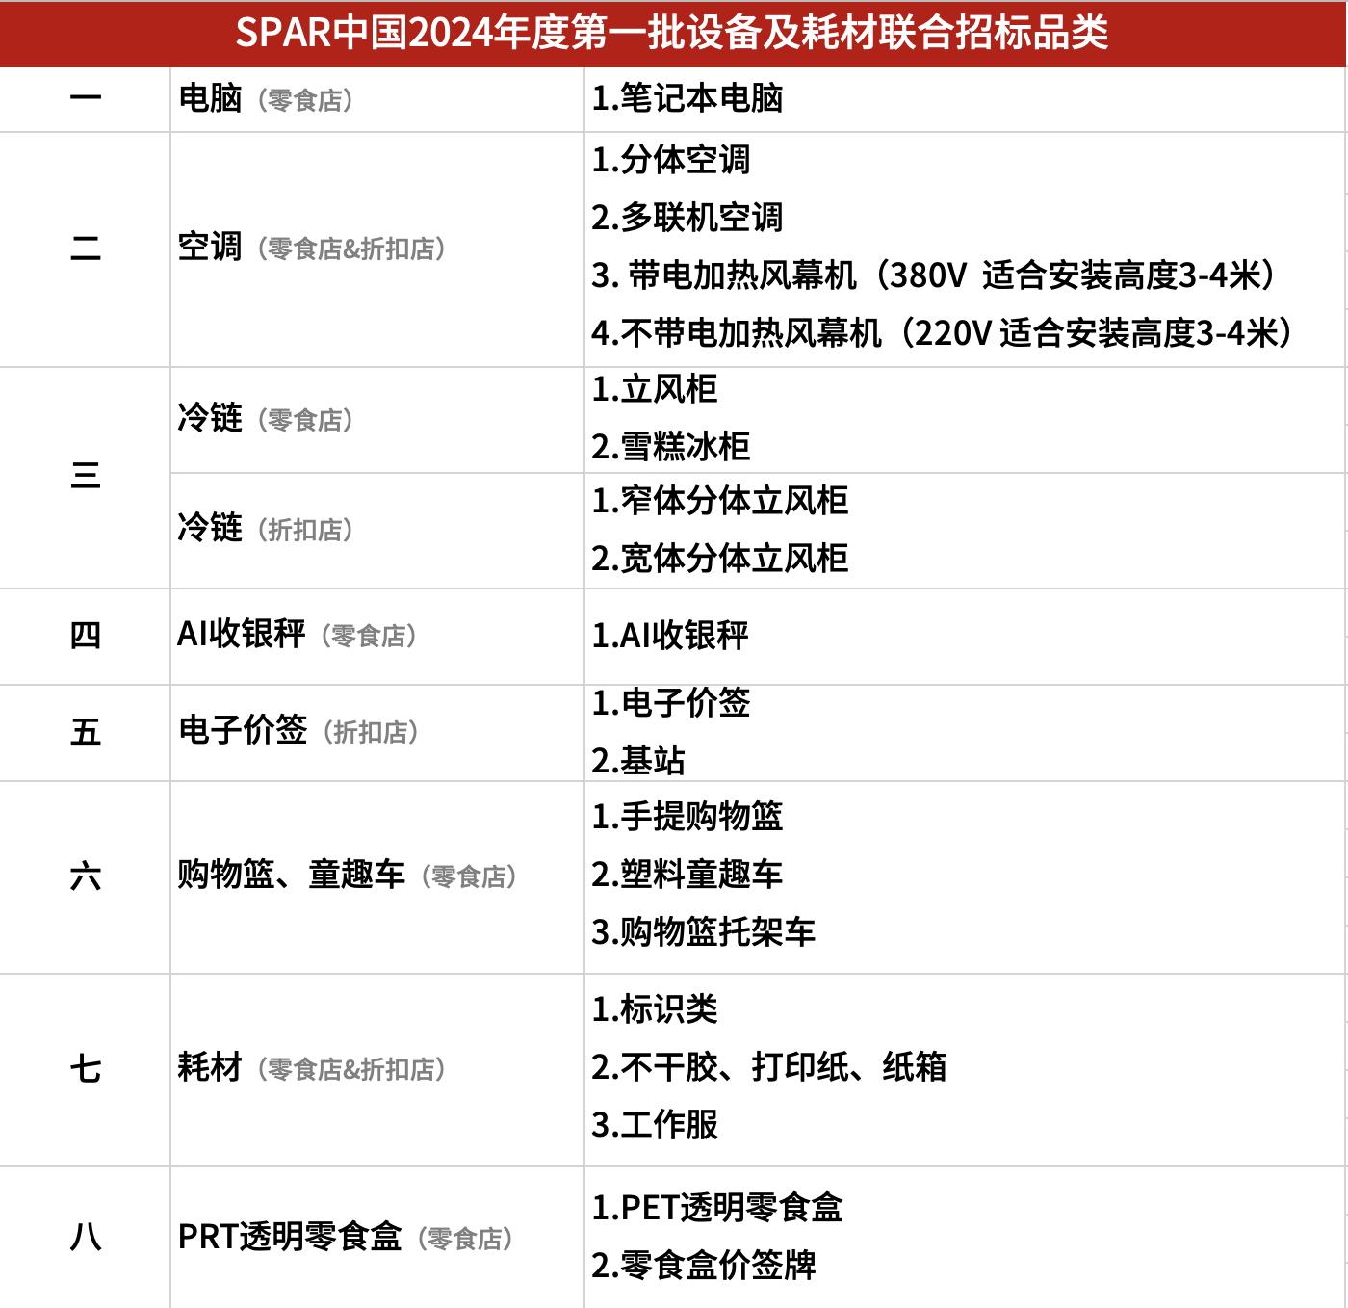Select item "1.手提购物篮"

coord(687,817)
